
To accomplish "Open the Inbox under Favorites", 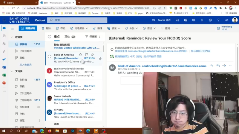I will 27,44.
